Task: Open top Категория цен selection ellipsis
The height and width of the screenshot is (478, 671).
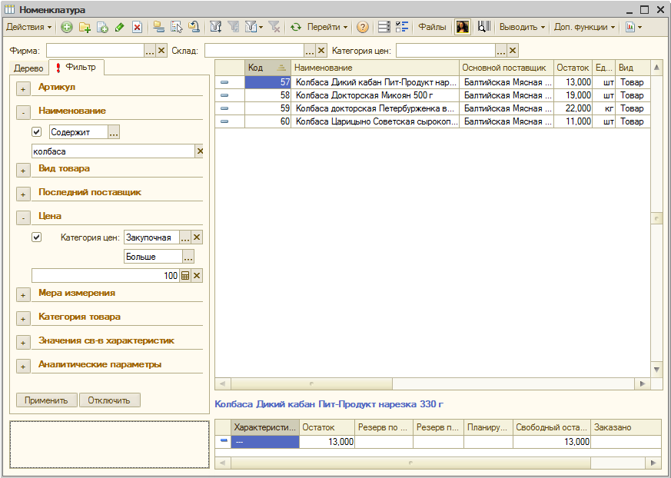Action: 500,51
